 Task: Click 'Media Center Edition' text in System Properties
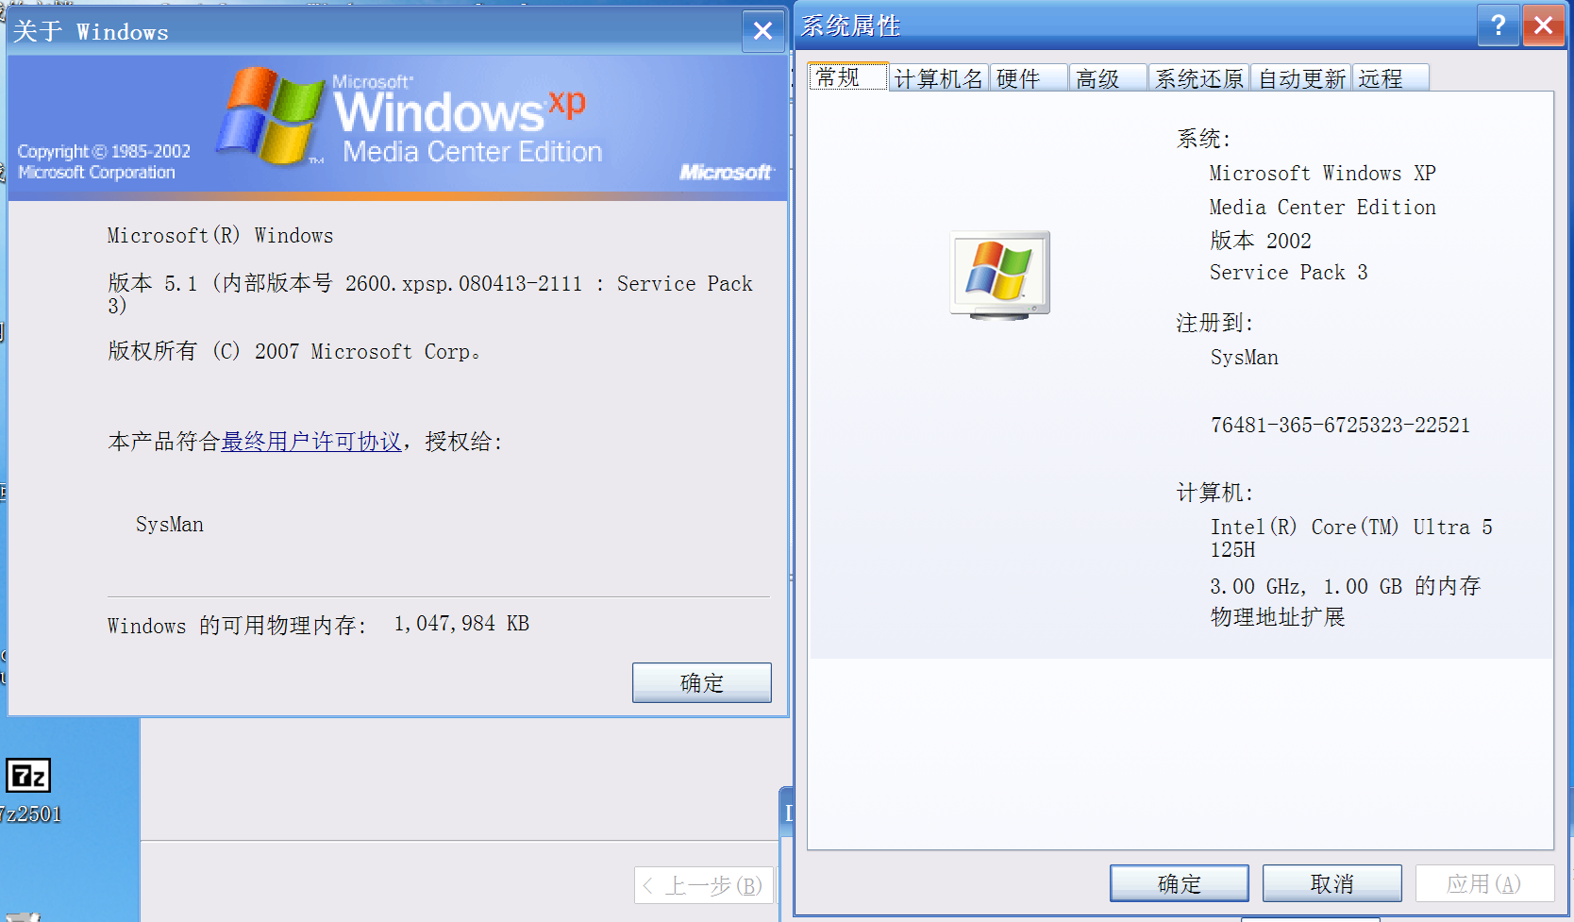point(1322,208)
